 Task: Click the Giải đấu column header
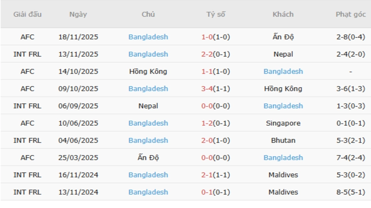click(x=27, y=14)
